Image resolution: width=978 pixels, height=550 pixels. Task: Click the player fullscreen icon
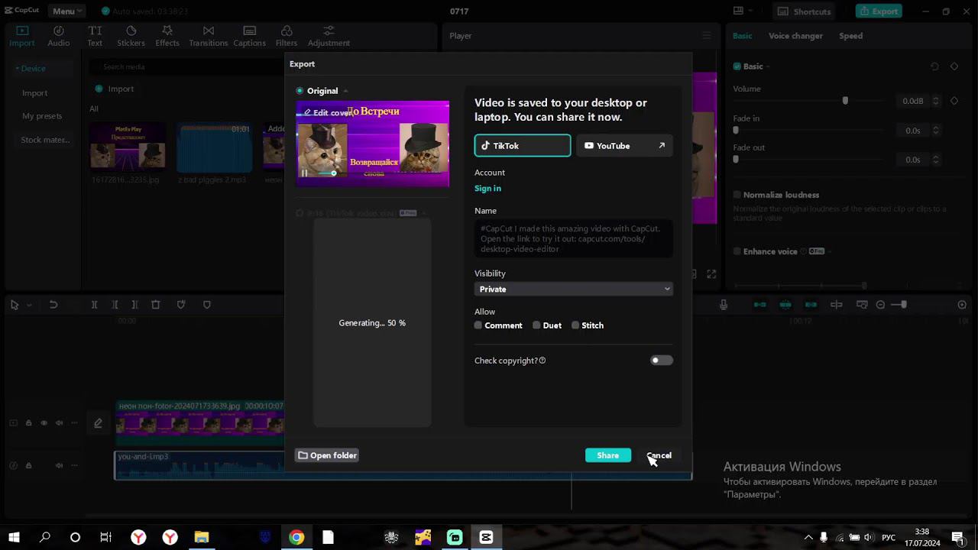(711, 274)
